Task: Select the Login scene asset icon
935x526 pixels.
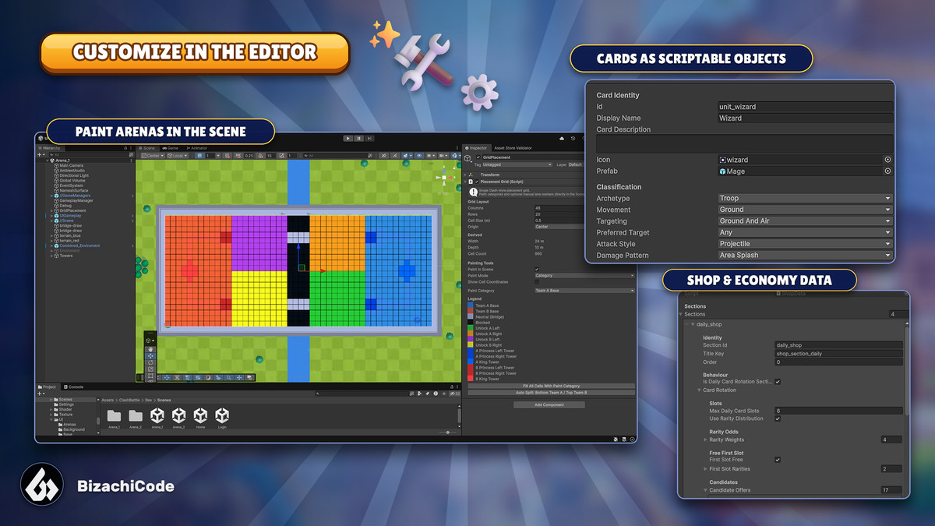Action: [x=222, y=415]
